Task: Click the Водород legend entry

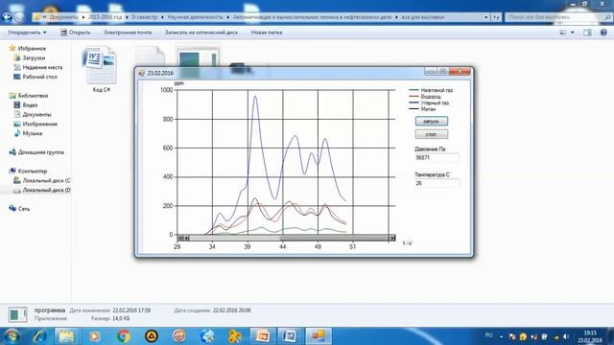Action: coord(425,97)
